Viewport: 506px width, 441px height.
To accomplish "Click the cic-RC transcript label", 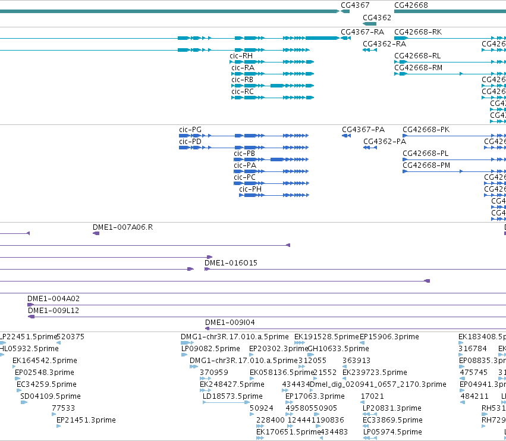I will click(x=243, y=92).
